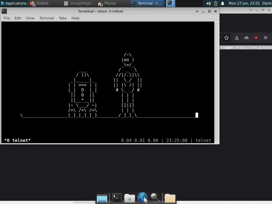This screenshot has width=272, height=204.
Task: Click the shade (up arrow) button on the Terminal title bar
Action: [x=197, y=11]
